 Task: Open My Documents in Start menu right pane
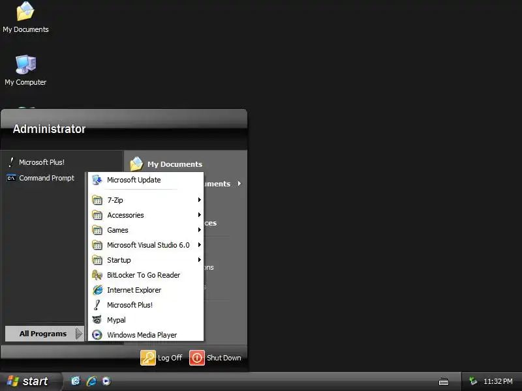click(166, 164)
